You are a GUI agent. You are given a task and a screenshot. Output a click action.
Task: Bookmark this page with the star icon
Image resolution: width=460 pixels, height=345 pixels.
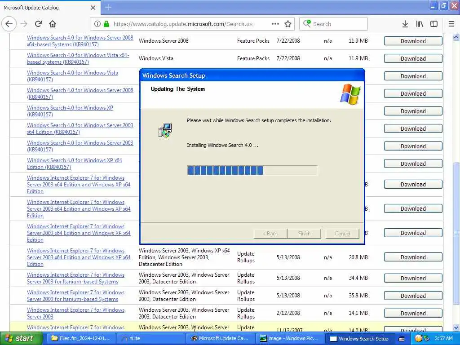[288, 24]
